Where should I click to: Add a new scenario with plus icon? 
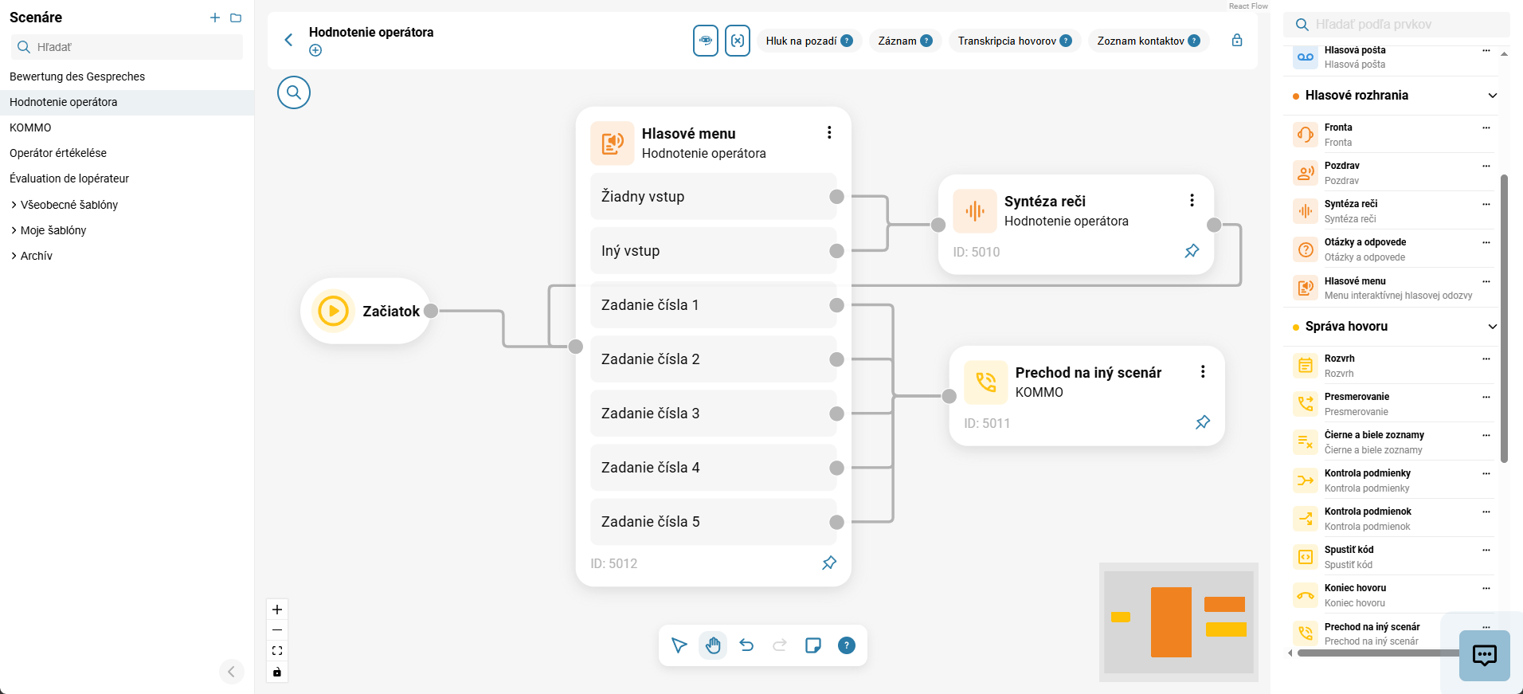[x=214, y=18]
